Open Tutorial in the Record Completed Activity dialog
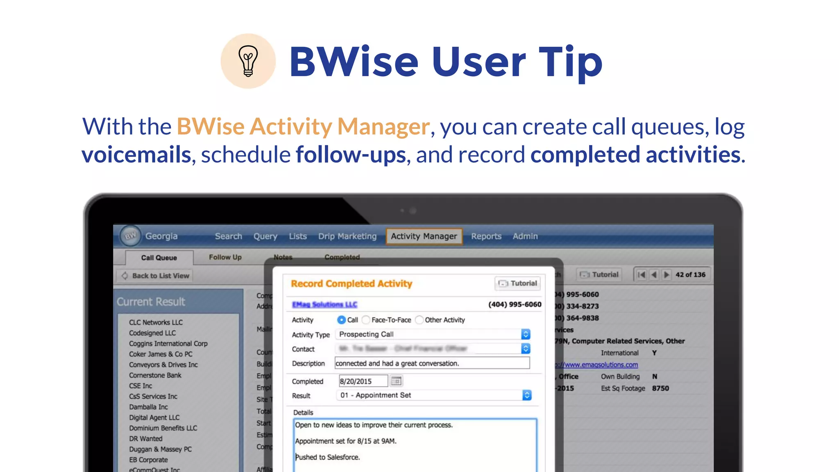 pyautogui.click(x=517, y=283)
